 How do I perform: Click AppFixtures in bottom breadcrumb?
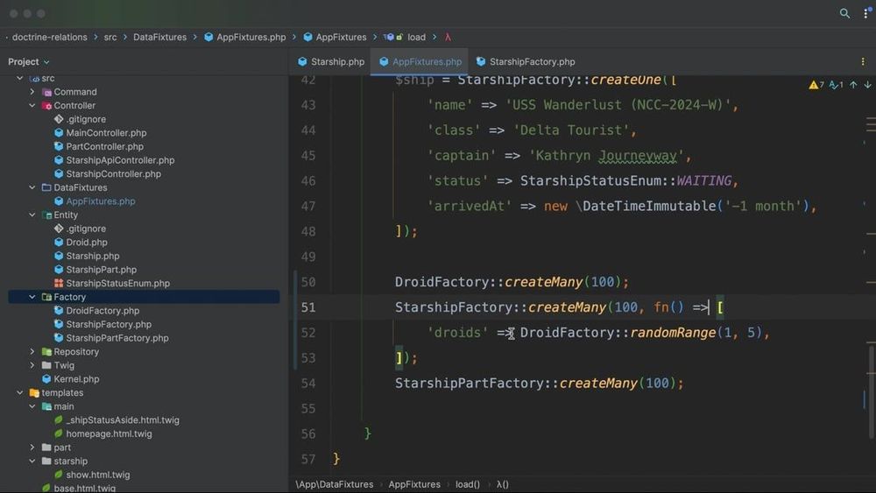click(414, 484)
